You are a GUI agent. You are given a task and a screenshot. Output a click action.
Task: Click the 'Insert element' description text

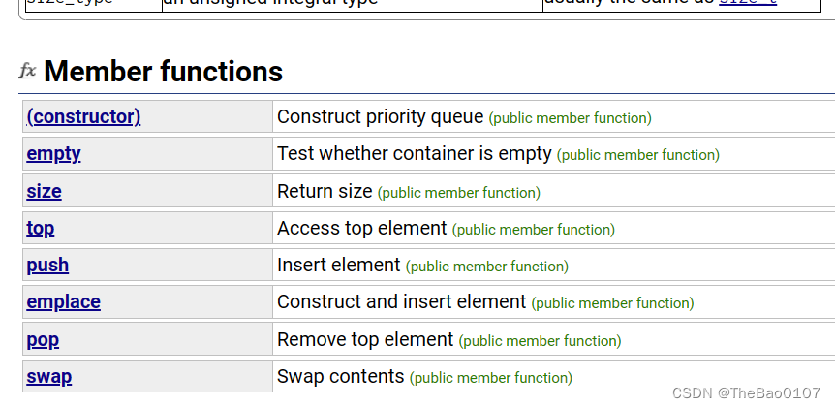point(338,266)
